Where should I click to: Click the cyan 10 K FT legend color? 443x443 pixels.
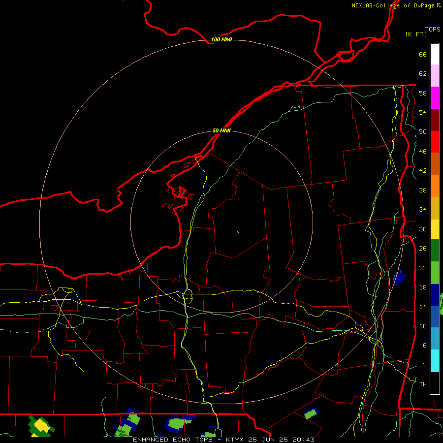[x=435, y=361]
